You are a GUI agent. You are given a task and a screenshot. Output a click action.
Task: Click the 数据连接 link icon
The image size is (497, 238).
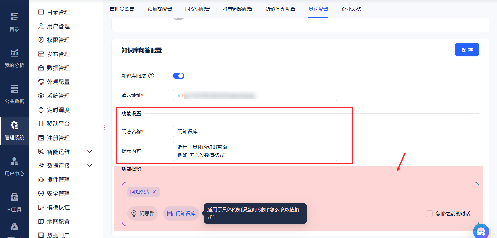[x=41, y=165]
